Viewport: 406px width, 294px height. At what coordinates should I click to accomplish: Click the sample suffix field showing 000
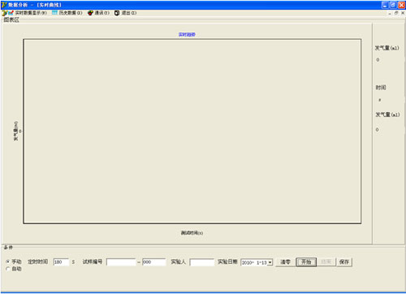click(154, 262)
